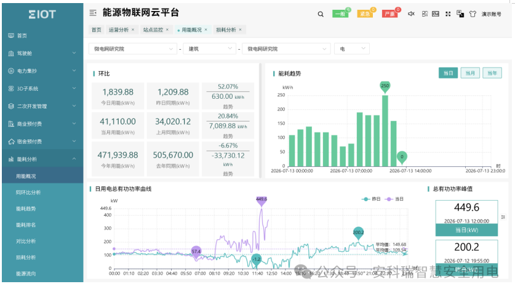The image size is (515, 292).
Task: Close the 站点监控 tab
Action: tap(167, 29)
